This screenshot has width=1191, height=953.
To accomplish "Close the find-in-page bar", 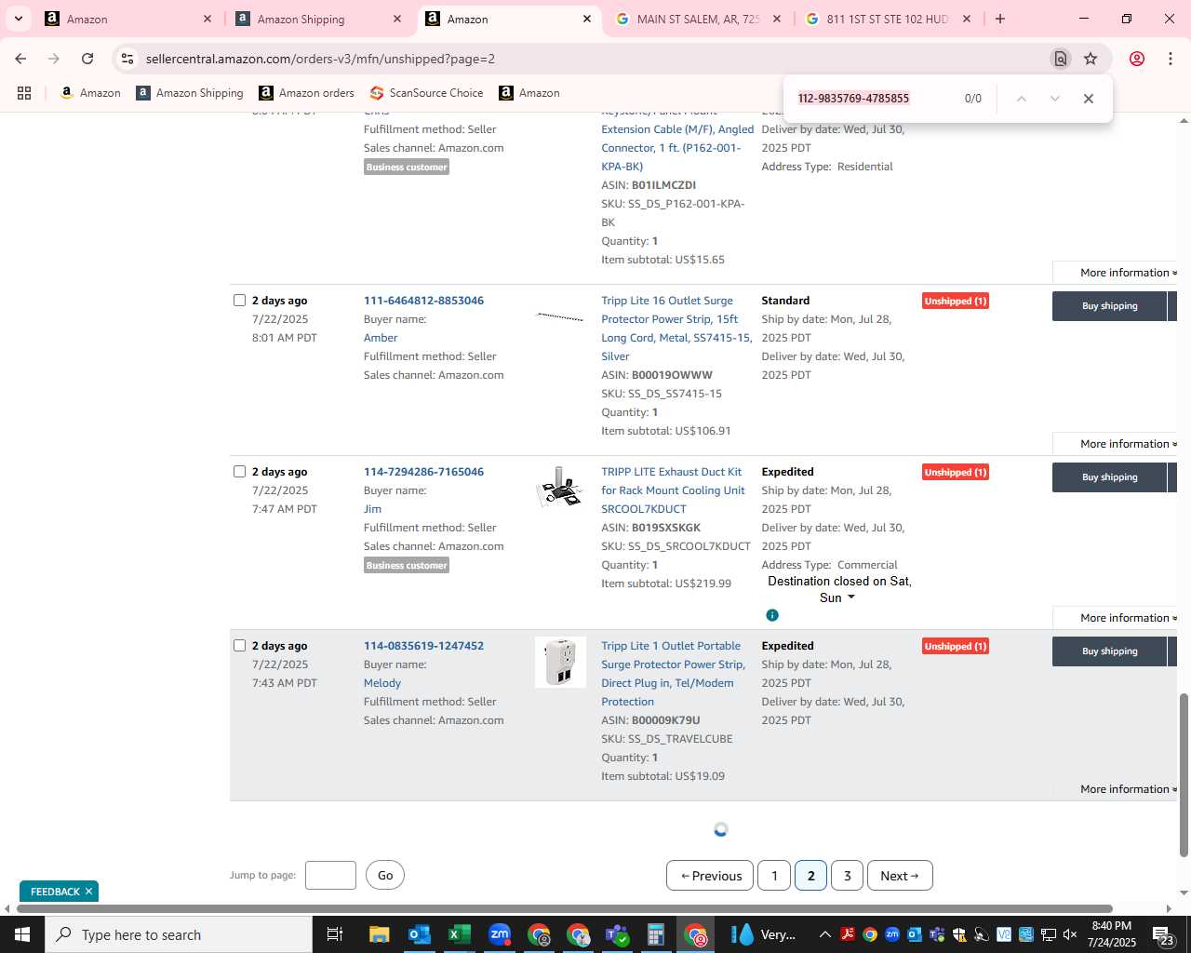I will click(x=1088, y=99).
